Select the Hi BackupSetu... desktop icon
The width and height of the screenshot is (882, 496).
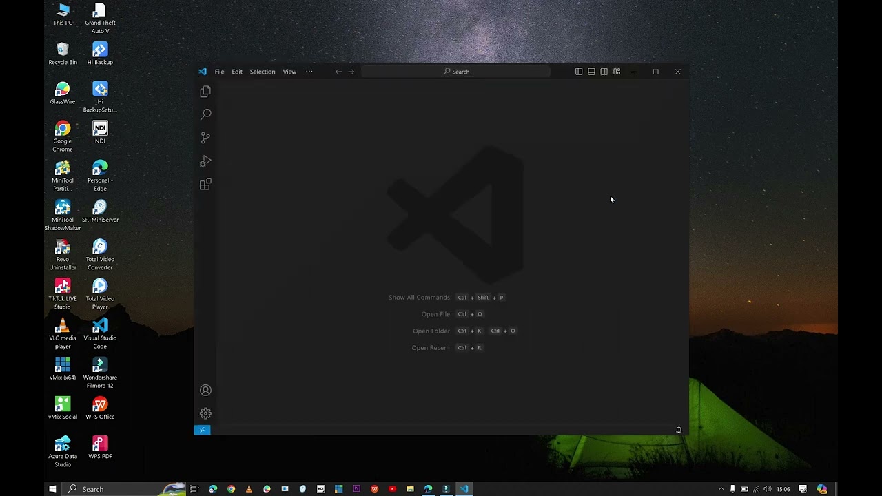click(100, 97)
